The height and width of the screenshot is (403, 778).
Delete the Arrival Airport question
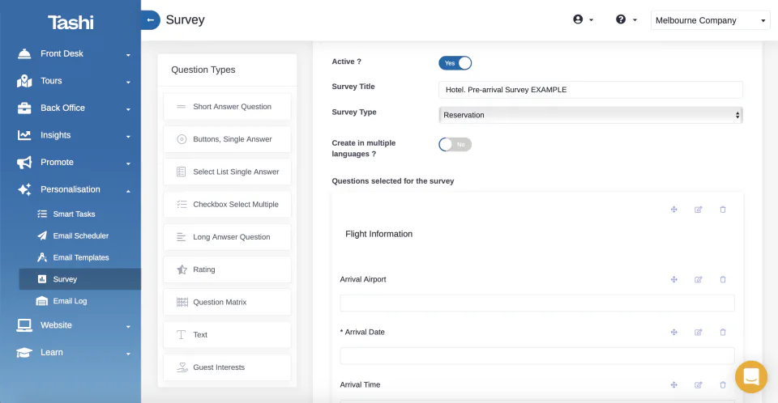pos(723,279)
